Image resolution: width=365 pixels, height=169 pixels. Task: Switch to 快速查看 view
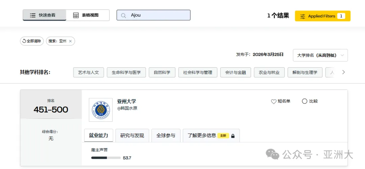coord(45,15)
